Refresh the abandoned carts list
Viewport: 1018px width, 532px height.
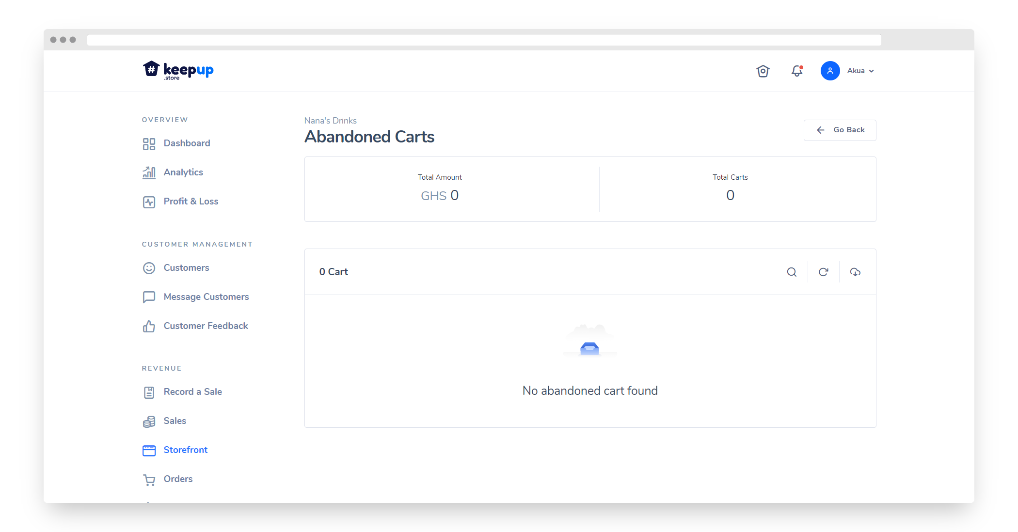click(823, 272)
